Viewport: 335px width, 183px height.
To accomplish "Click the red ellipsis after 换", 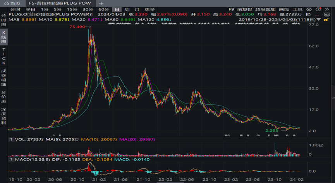I will [x=317, y=15].
